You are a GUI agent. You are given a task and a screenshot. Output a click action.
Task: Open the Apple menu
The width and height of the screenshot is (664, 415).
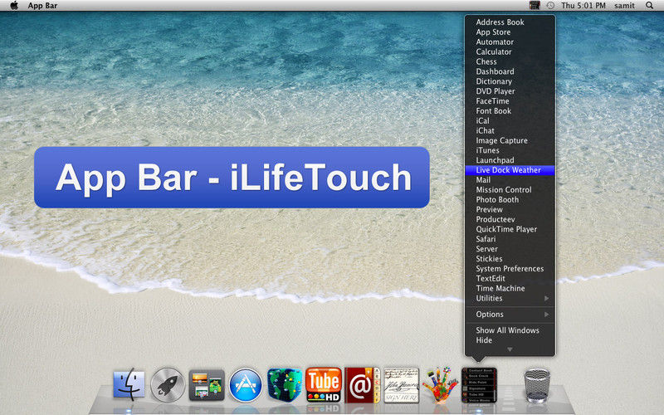pyautogui.click(x=14, y=6)
